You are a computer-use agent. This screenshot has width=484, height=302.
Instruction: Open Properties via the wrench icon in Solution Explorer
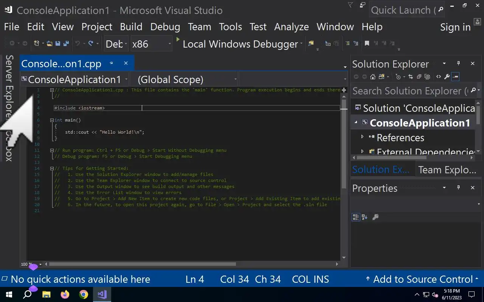coord(447,77)
